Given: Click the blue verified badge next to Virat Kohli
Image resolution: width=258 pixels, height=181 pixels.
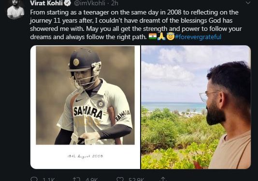Looking at the screenshot, I should 67,3.
